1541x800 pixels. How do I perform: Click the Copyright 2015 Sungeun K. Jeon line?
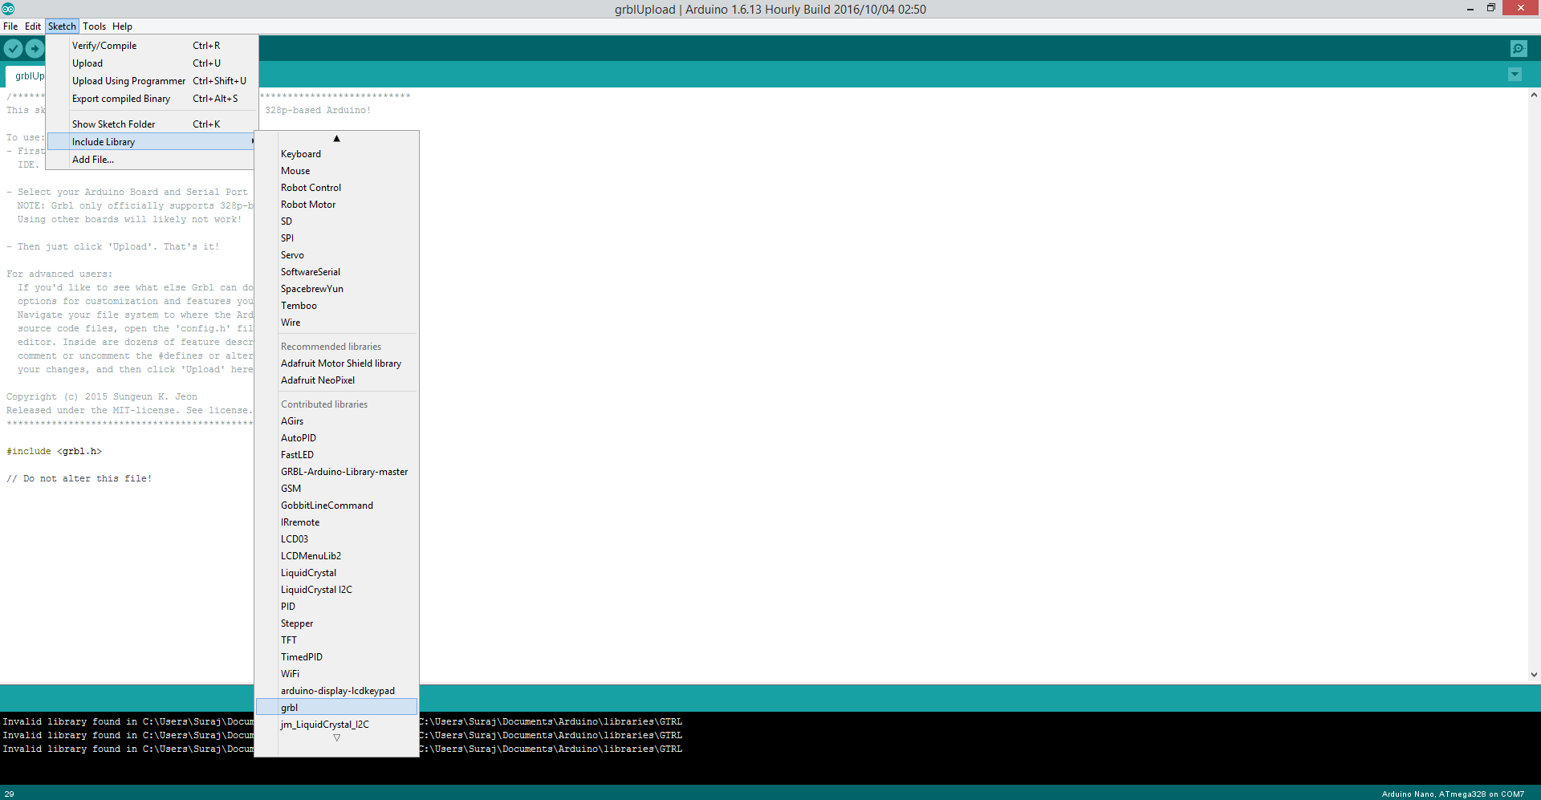tap(102, 397)
